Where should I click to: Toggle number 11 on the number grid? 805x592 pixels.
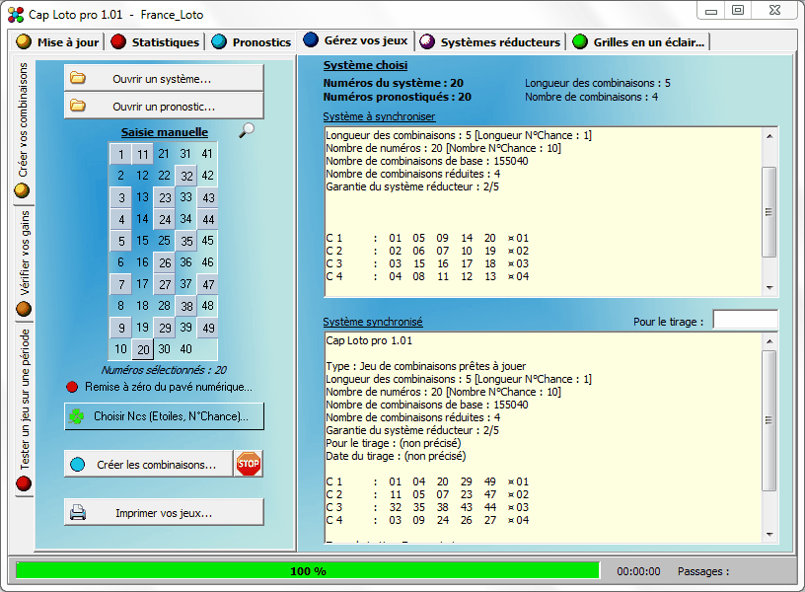143,154
